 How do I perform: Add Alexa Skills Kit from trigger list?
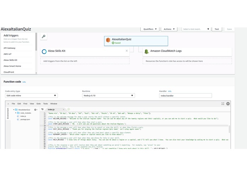tap(10, 60)
